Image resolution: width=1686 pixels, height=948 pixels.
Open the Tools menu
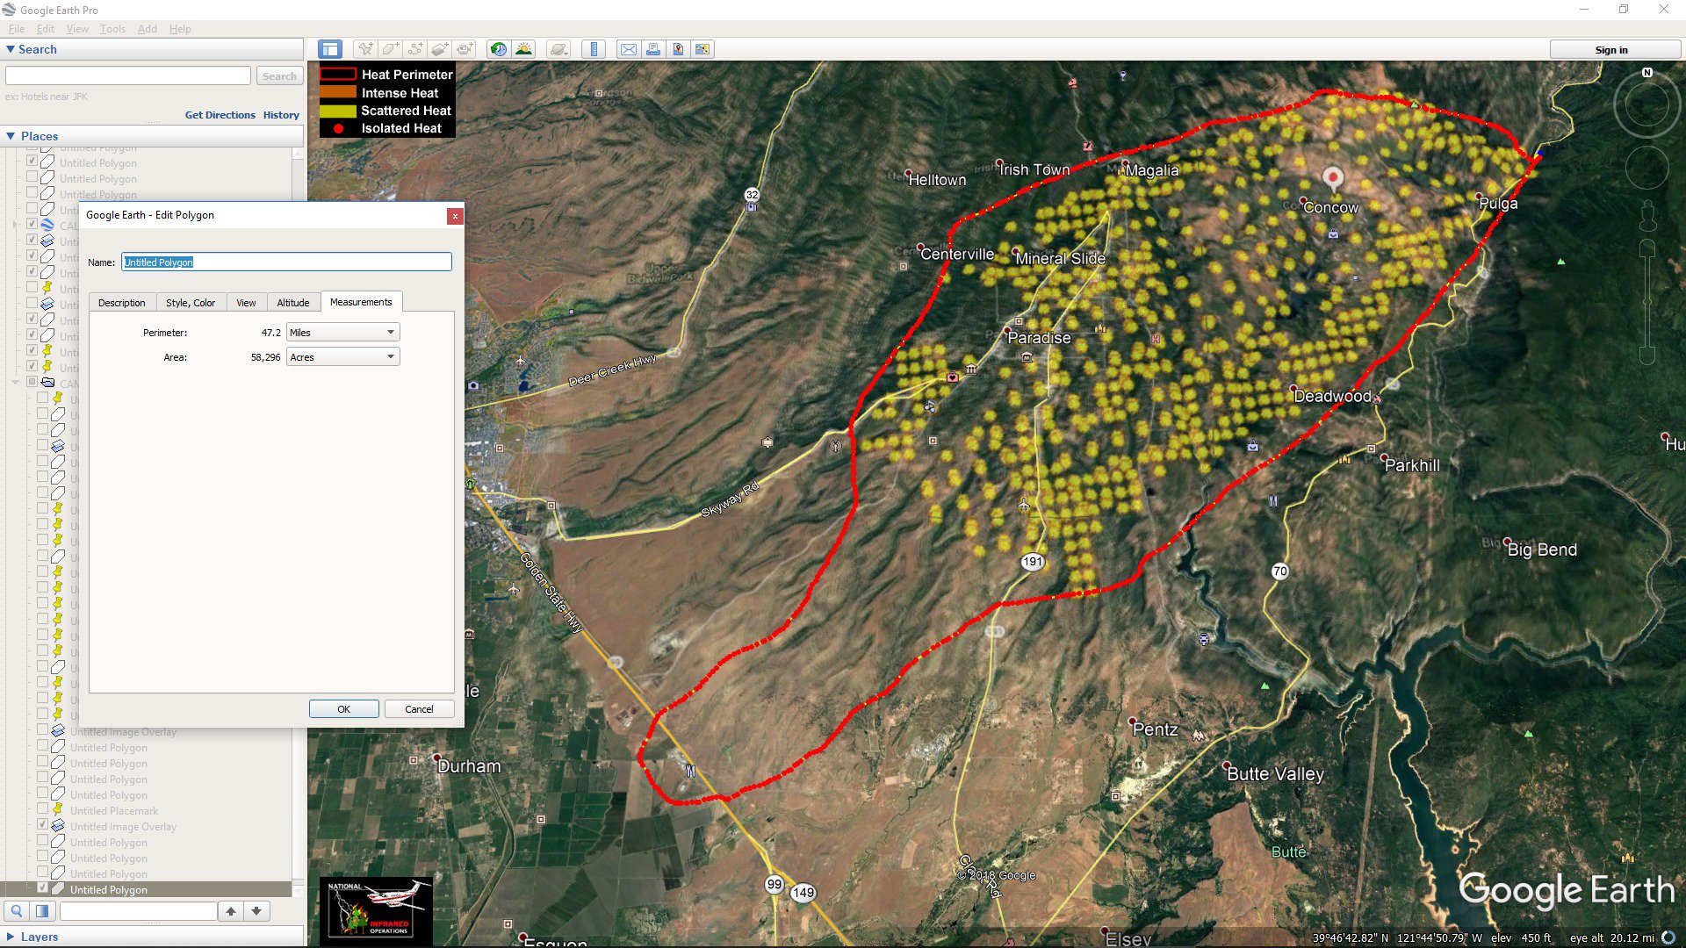click(112, 29)
